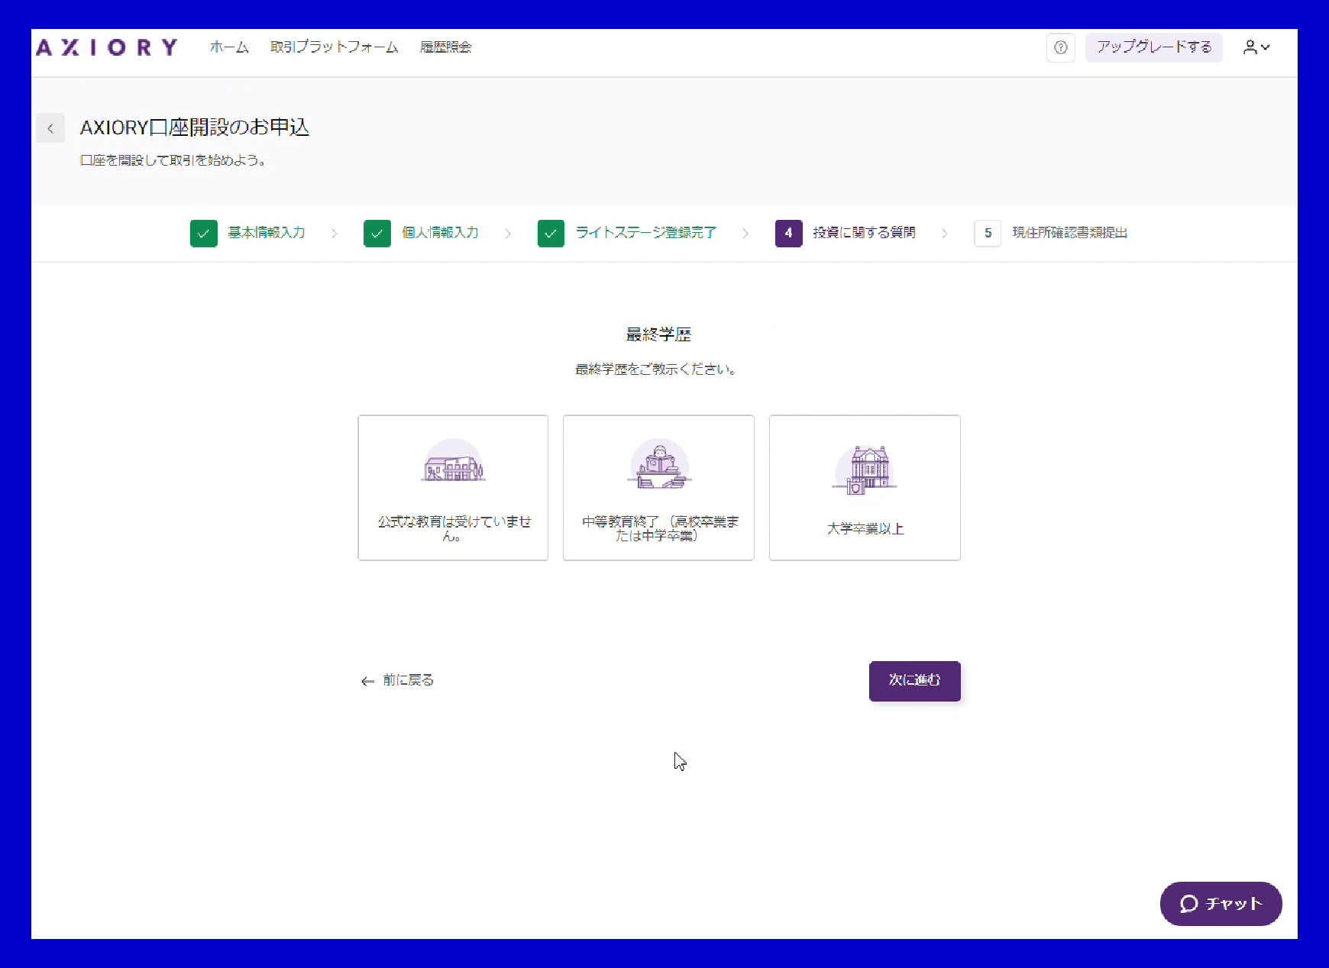1329x968 pixels.
Task: Click 現住所確認書類提出 step label
Action: click(x=1069, y=233)
